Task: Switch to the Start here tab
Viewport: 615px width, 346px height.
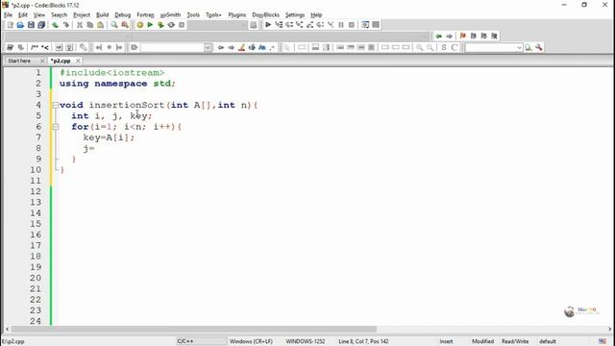Action: click(19, 61)
